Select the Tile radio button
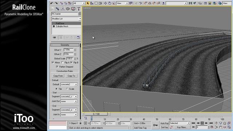 pos(56,89)
